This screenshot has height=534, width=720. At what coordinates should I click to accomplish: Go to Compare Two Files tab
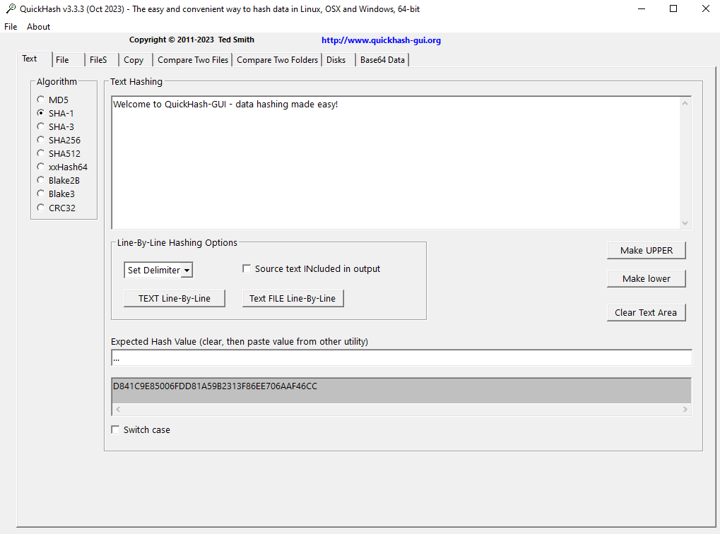[193, 60]
